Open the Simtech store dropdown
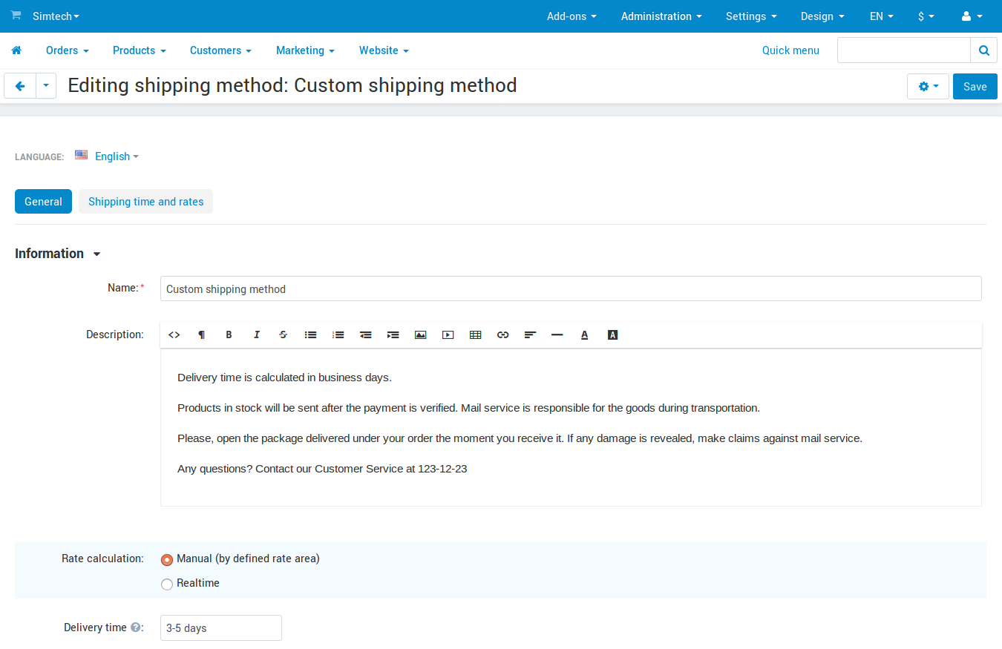This screenshot has height=649, width=1002. (x=56, y=16)
